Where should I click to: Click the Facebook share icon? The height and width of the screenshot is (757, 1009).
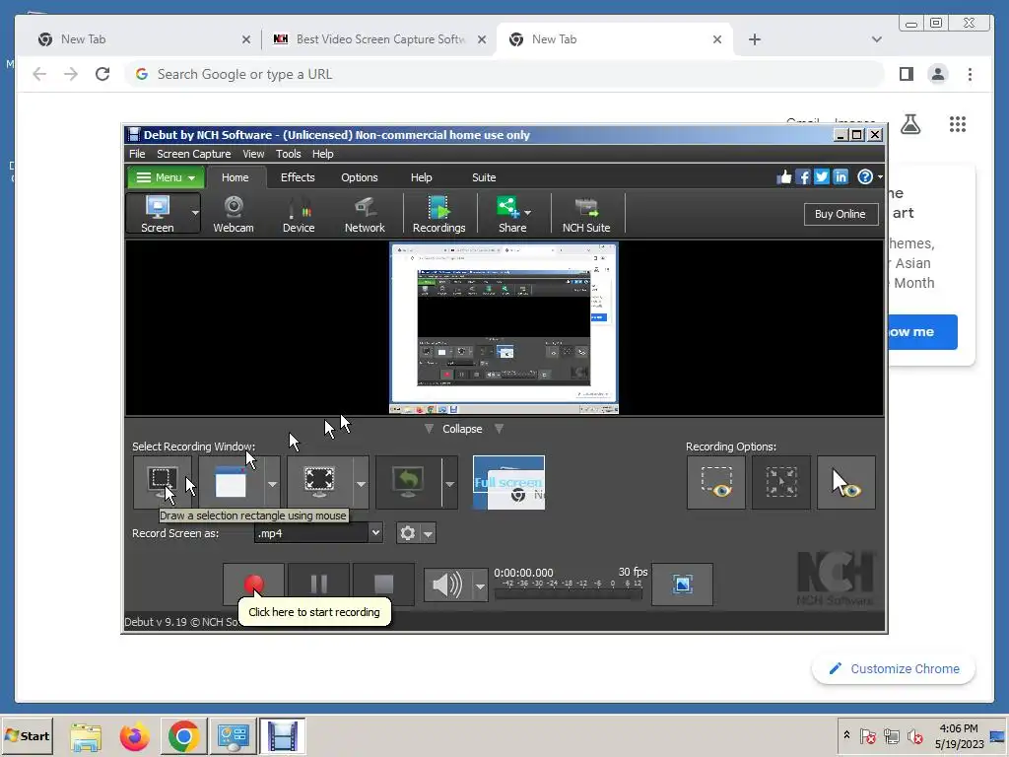[802, 177]
